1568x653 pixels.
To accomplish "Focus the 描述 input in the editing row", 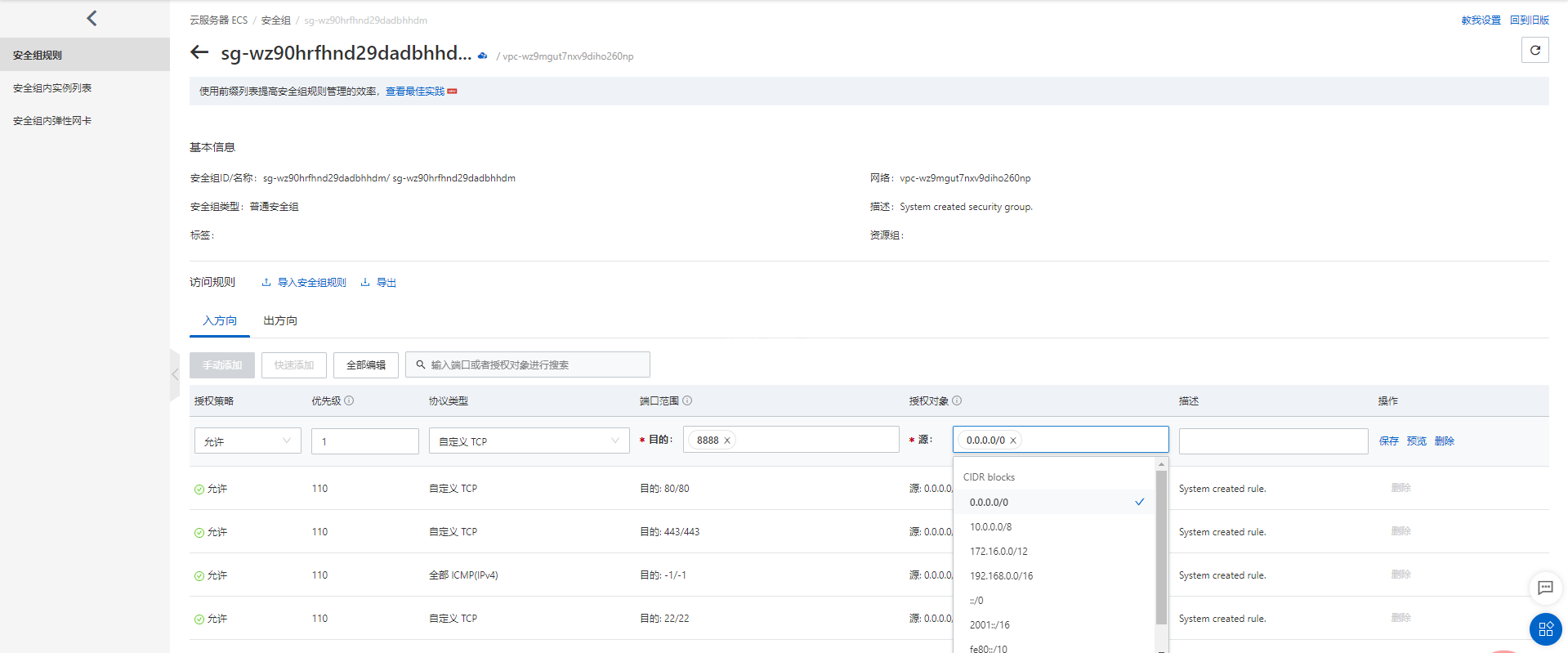I will 1273,441.
